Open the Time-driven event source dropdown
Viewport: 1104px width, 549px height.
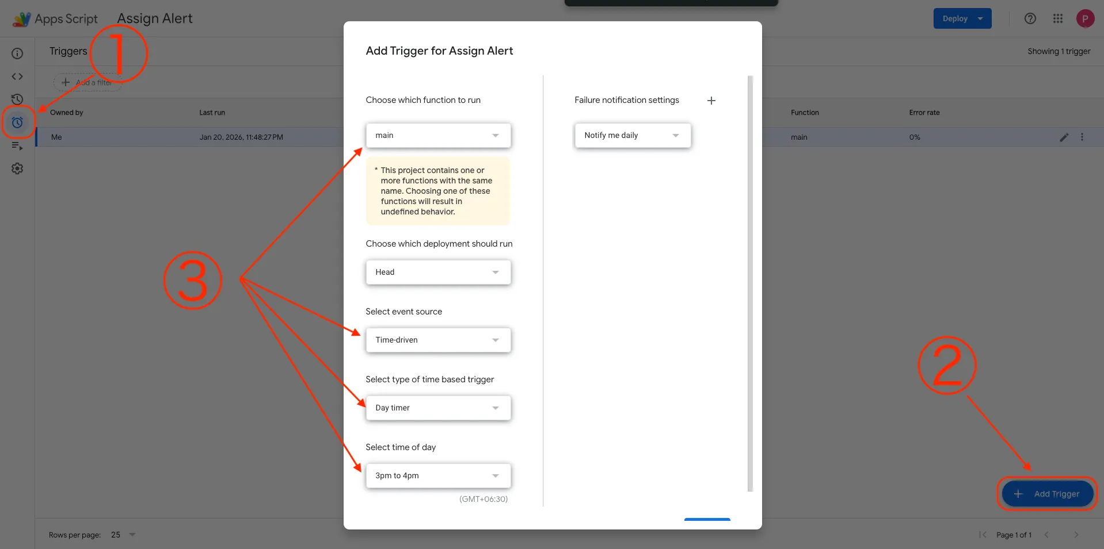438,340
